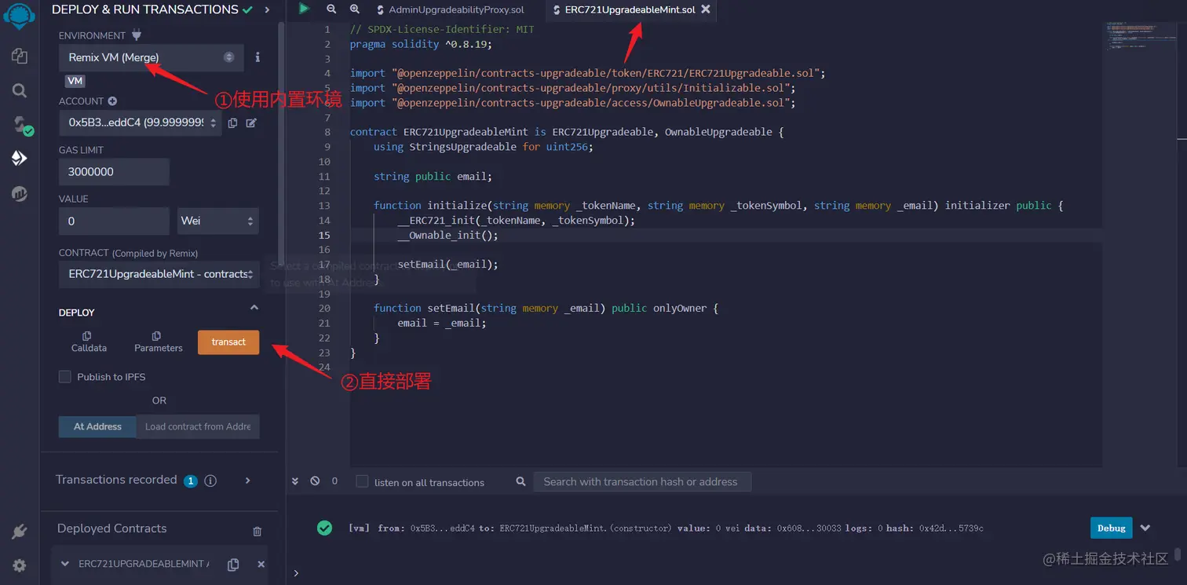
Task: Zoom in the editor font
Action: click(355, 9)
